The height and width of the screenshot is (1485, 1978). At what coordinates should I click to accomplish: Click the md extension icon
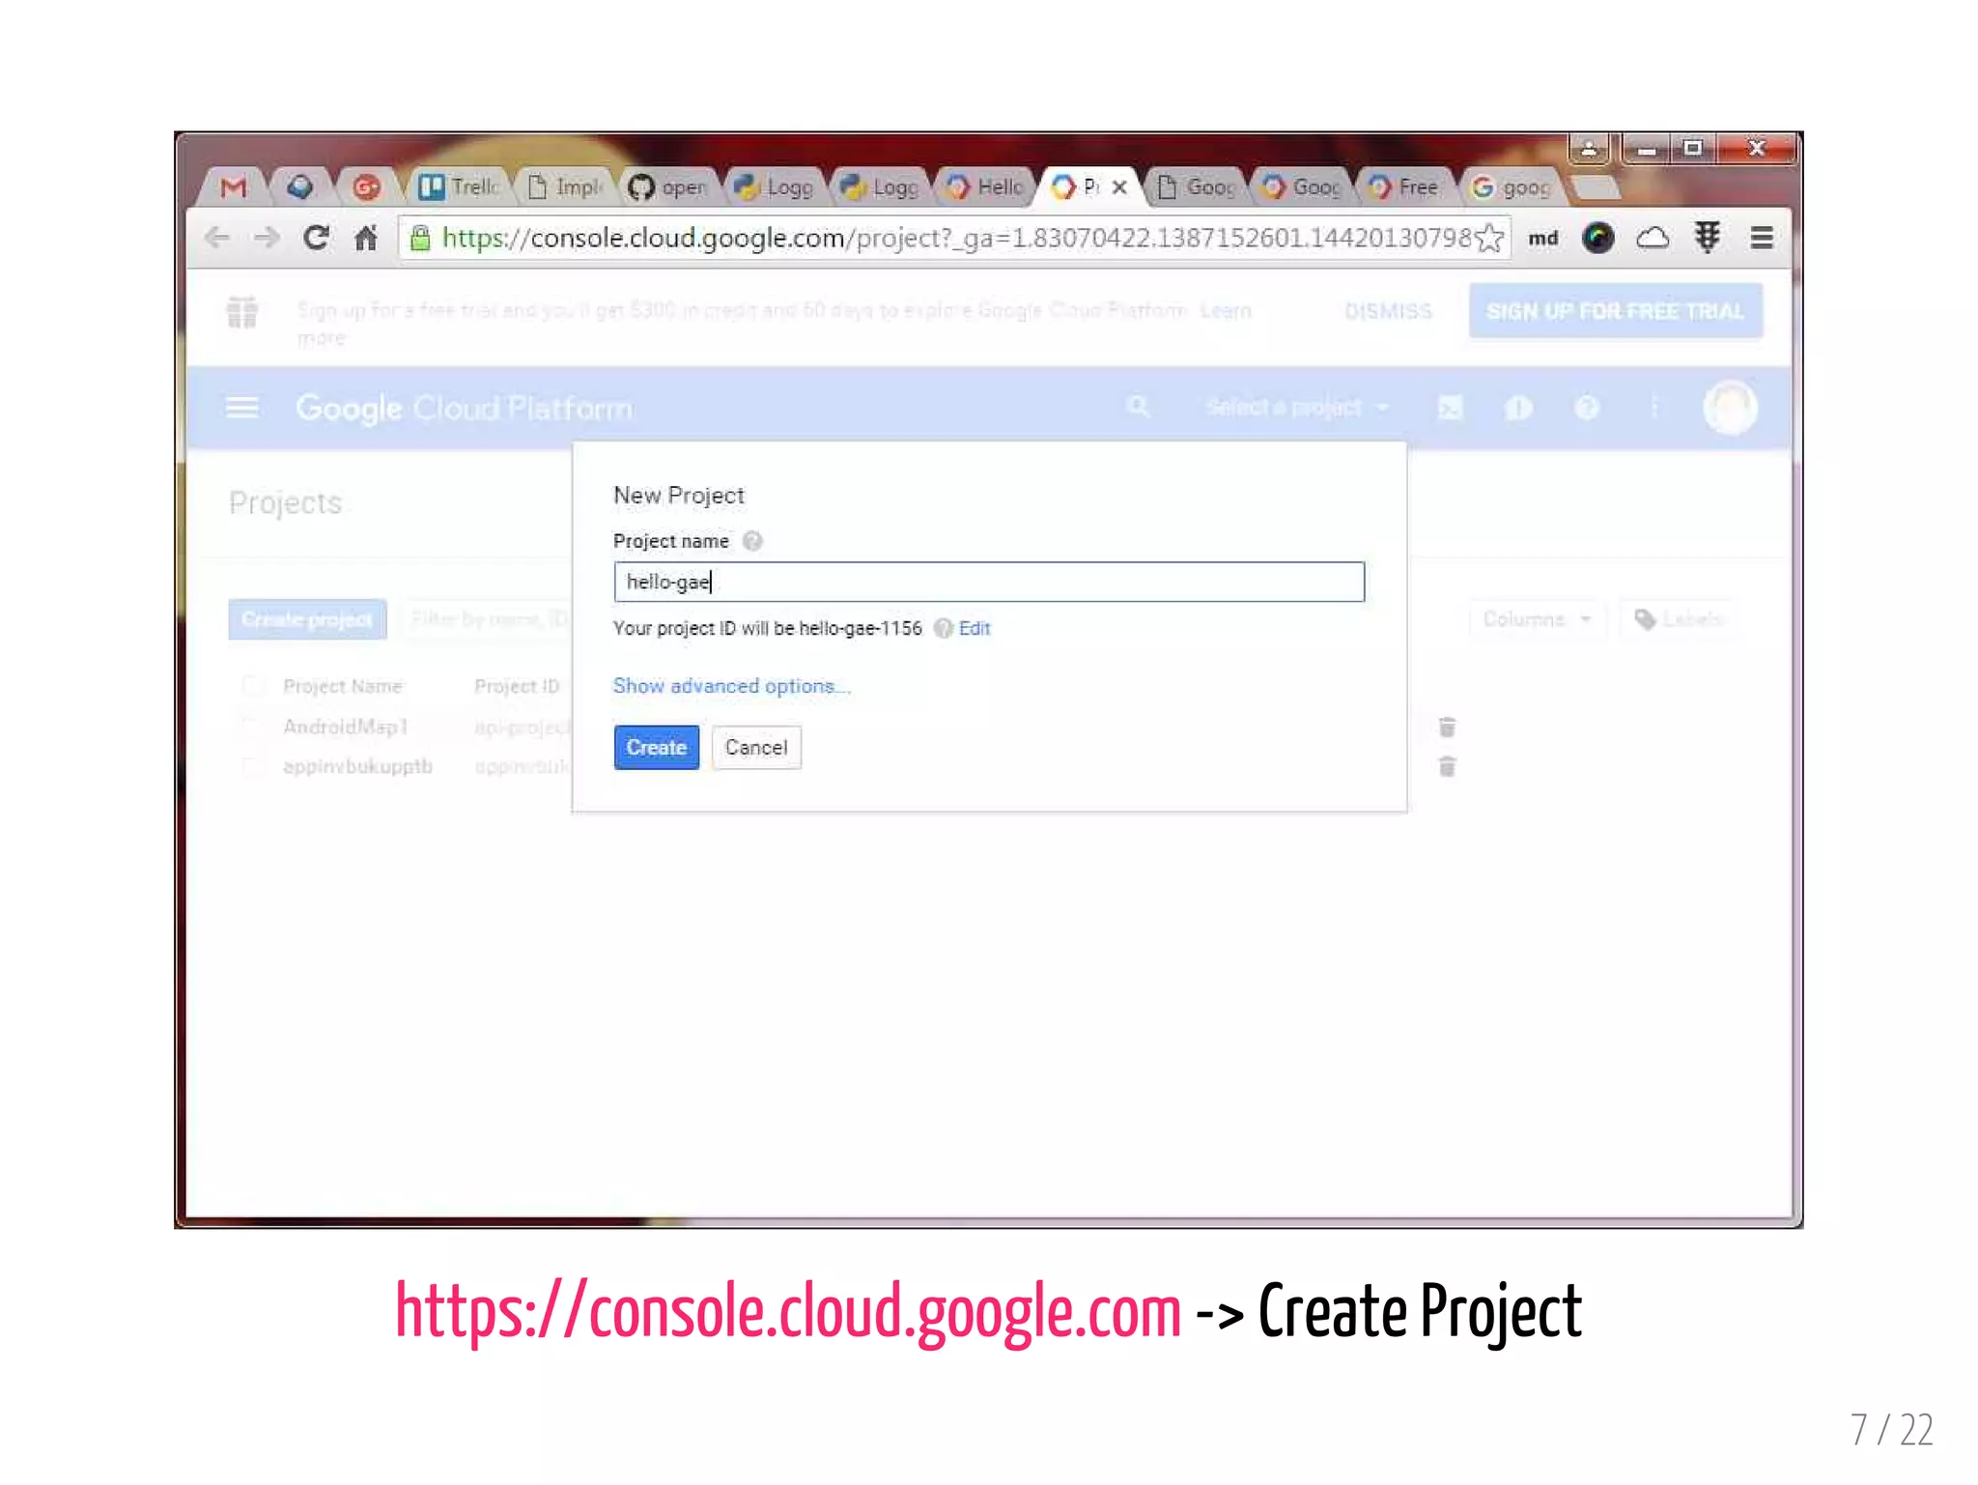[1543, 238]
